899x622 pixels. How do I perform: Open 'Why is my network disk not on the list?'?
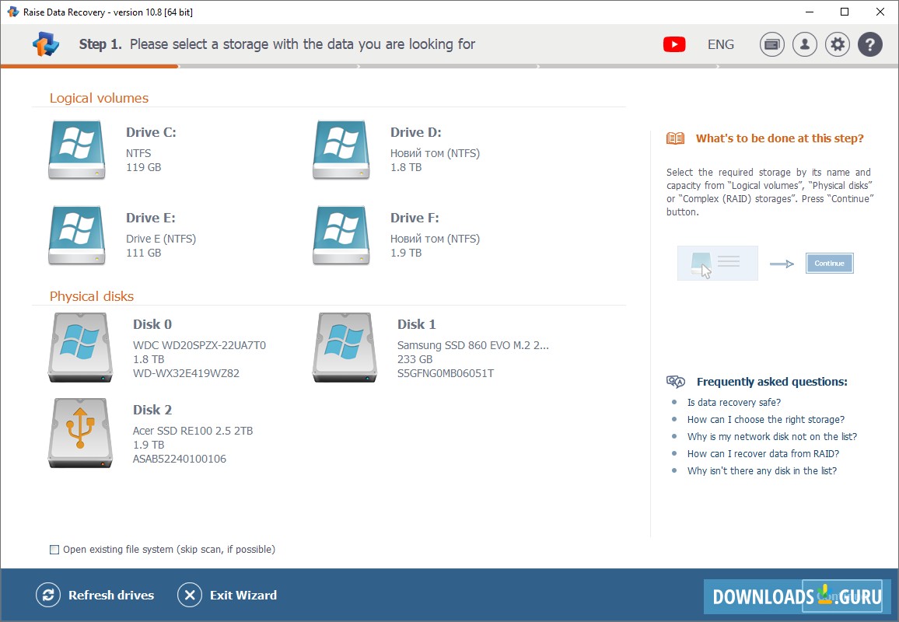(772, 437)
